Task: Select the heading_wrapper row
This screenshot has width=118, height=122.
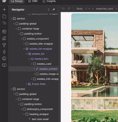Action: tap(34, 114)
